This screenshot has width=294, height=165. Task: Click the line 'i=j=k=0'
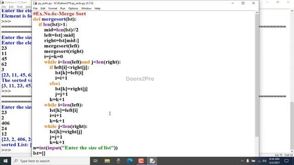53,57
